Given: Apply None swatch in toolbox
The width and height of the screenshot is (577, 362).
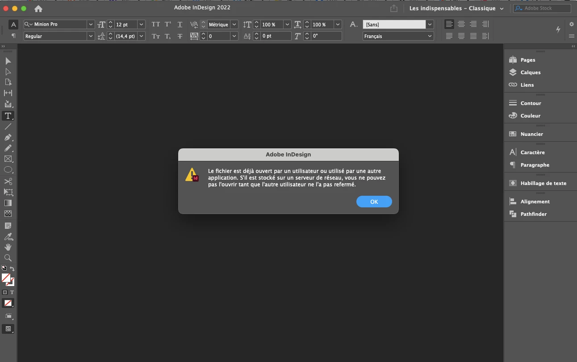Looking at the screenshot, I should tap(8, 303).
